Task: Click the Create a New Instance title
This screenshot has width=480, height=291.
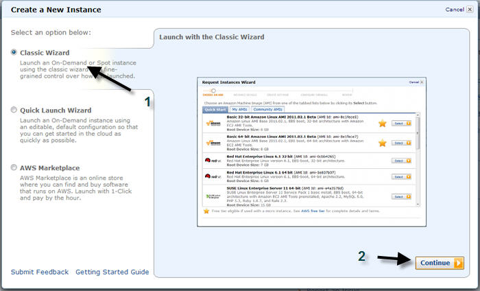Action: [56, 10]
